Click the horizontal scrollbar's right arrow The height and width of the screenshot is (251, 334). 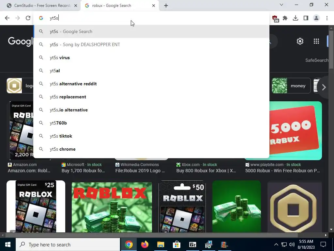pos(326,235)
